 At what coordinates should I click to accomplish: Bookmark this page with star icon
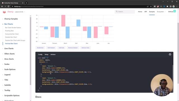(x=151, y=6)
